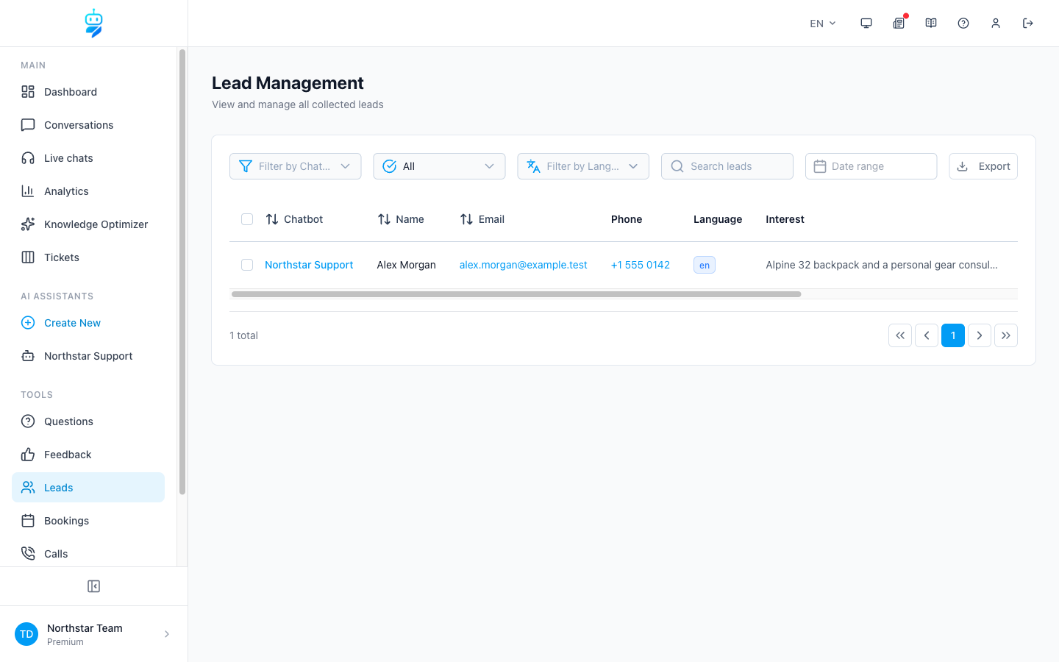Click the Language column header
The image size is (1059, 662).
pos(718,219)
